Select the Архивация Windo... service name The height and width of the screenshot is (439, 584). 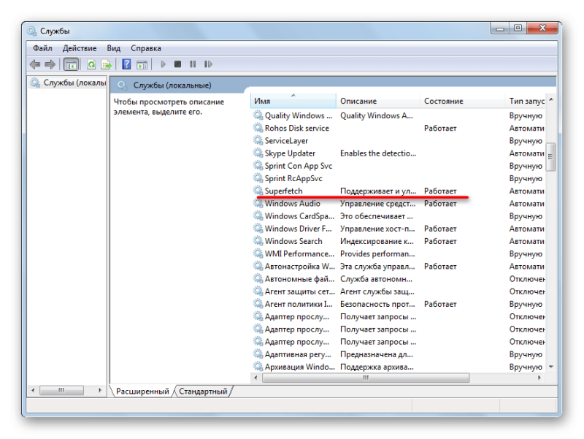300,367
